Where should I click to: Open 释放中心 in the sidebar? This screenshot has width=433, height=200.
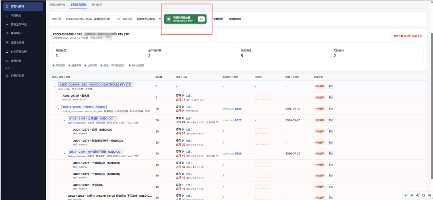coord(23,33)
